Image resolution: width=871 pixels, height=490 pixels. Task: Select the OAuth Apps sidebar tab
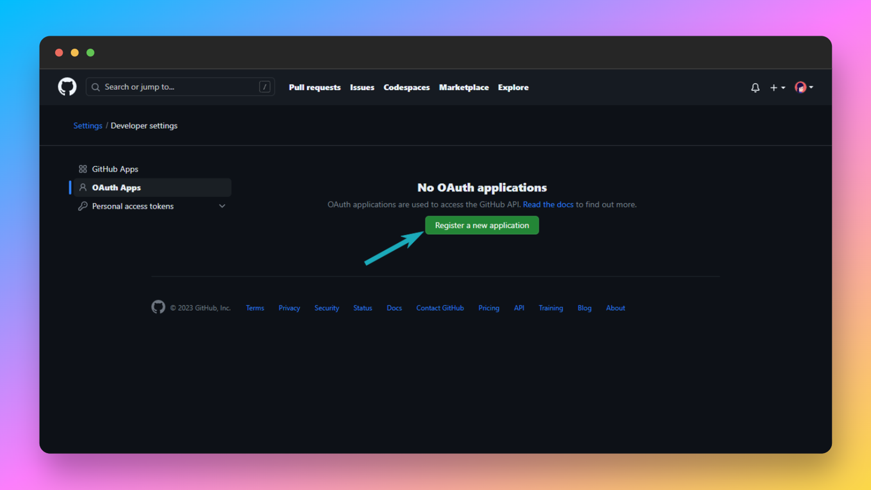116,187
